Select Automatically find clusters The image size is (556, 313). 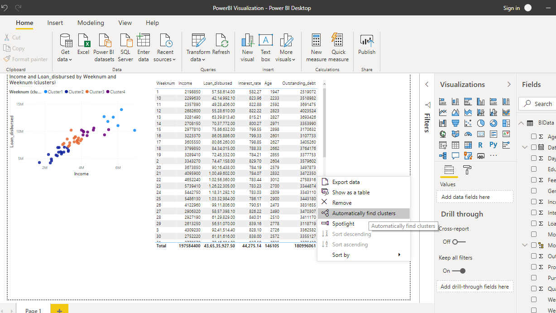click(x=364, y=213)
